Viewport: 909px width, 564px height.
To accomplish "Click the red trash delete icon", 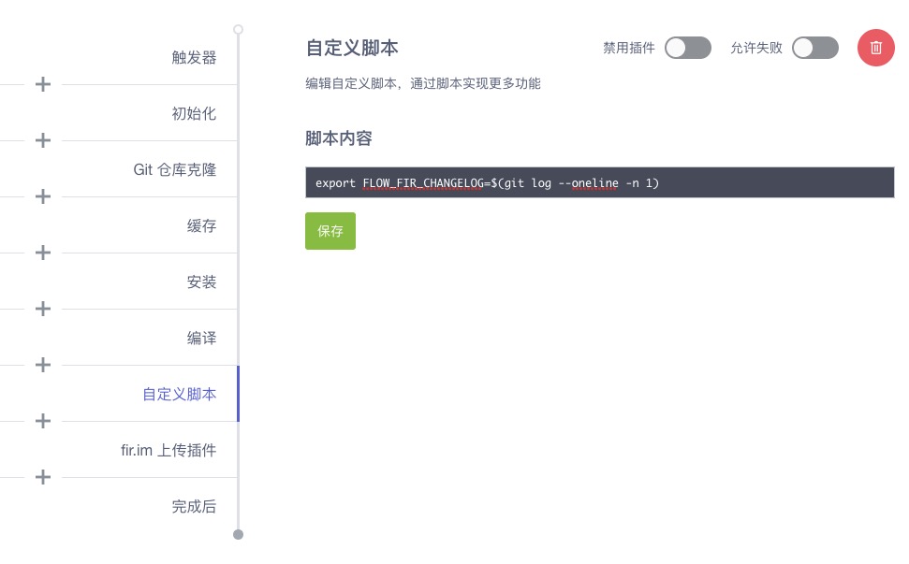I will 875,48.
